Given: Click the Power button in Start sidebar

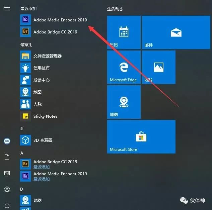Looking at the screenshot, I should tap(7, 206).
